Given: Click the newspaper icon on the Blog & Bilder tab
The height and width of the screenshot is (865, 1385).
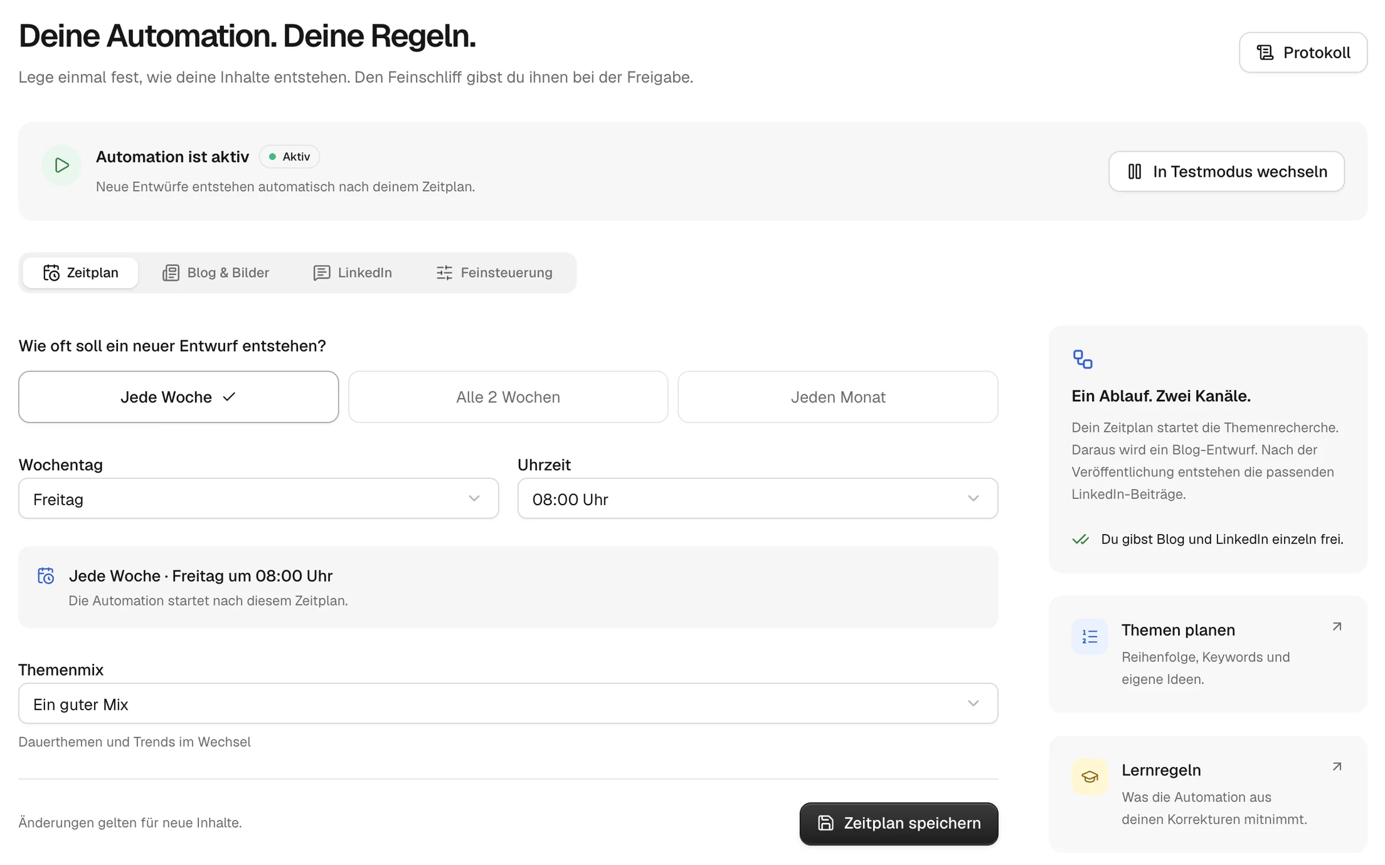Looking at the screenshot, I should click(171, 273).
